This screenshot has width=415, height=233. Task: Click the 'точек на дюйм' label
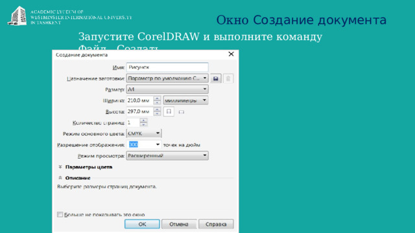point(182,145)
